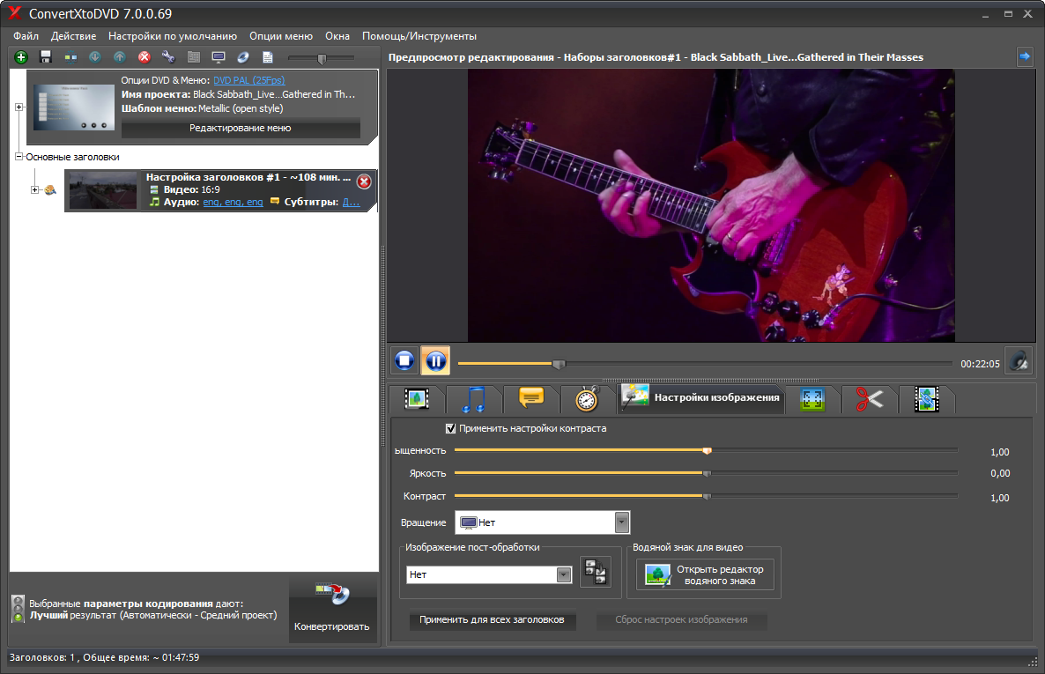This screenshot has height=674, width=1045.
Task: Open the Вращение dropdown
Action: [542, 522]
